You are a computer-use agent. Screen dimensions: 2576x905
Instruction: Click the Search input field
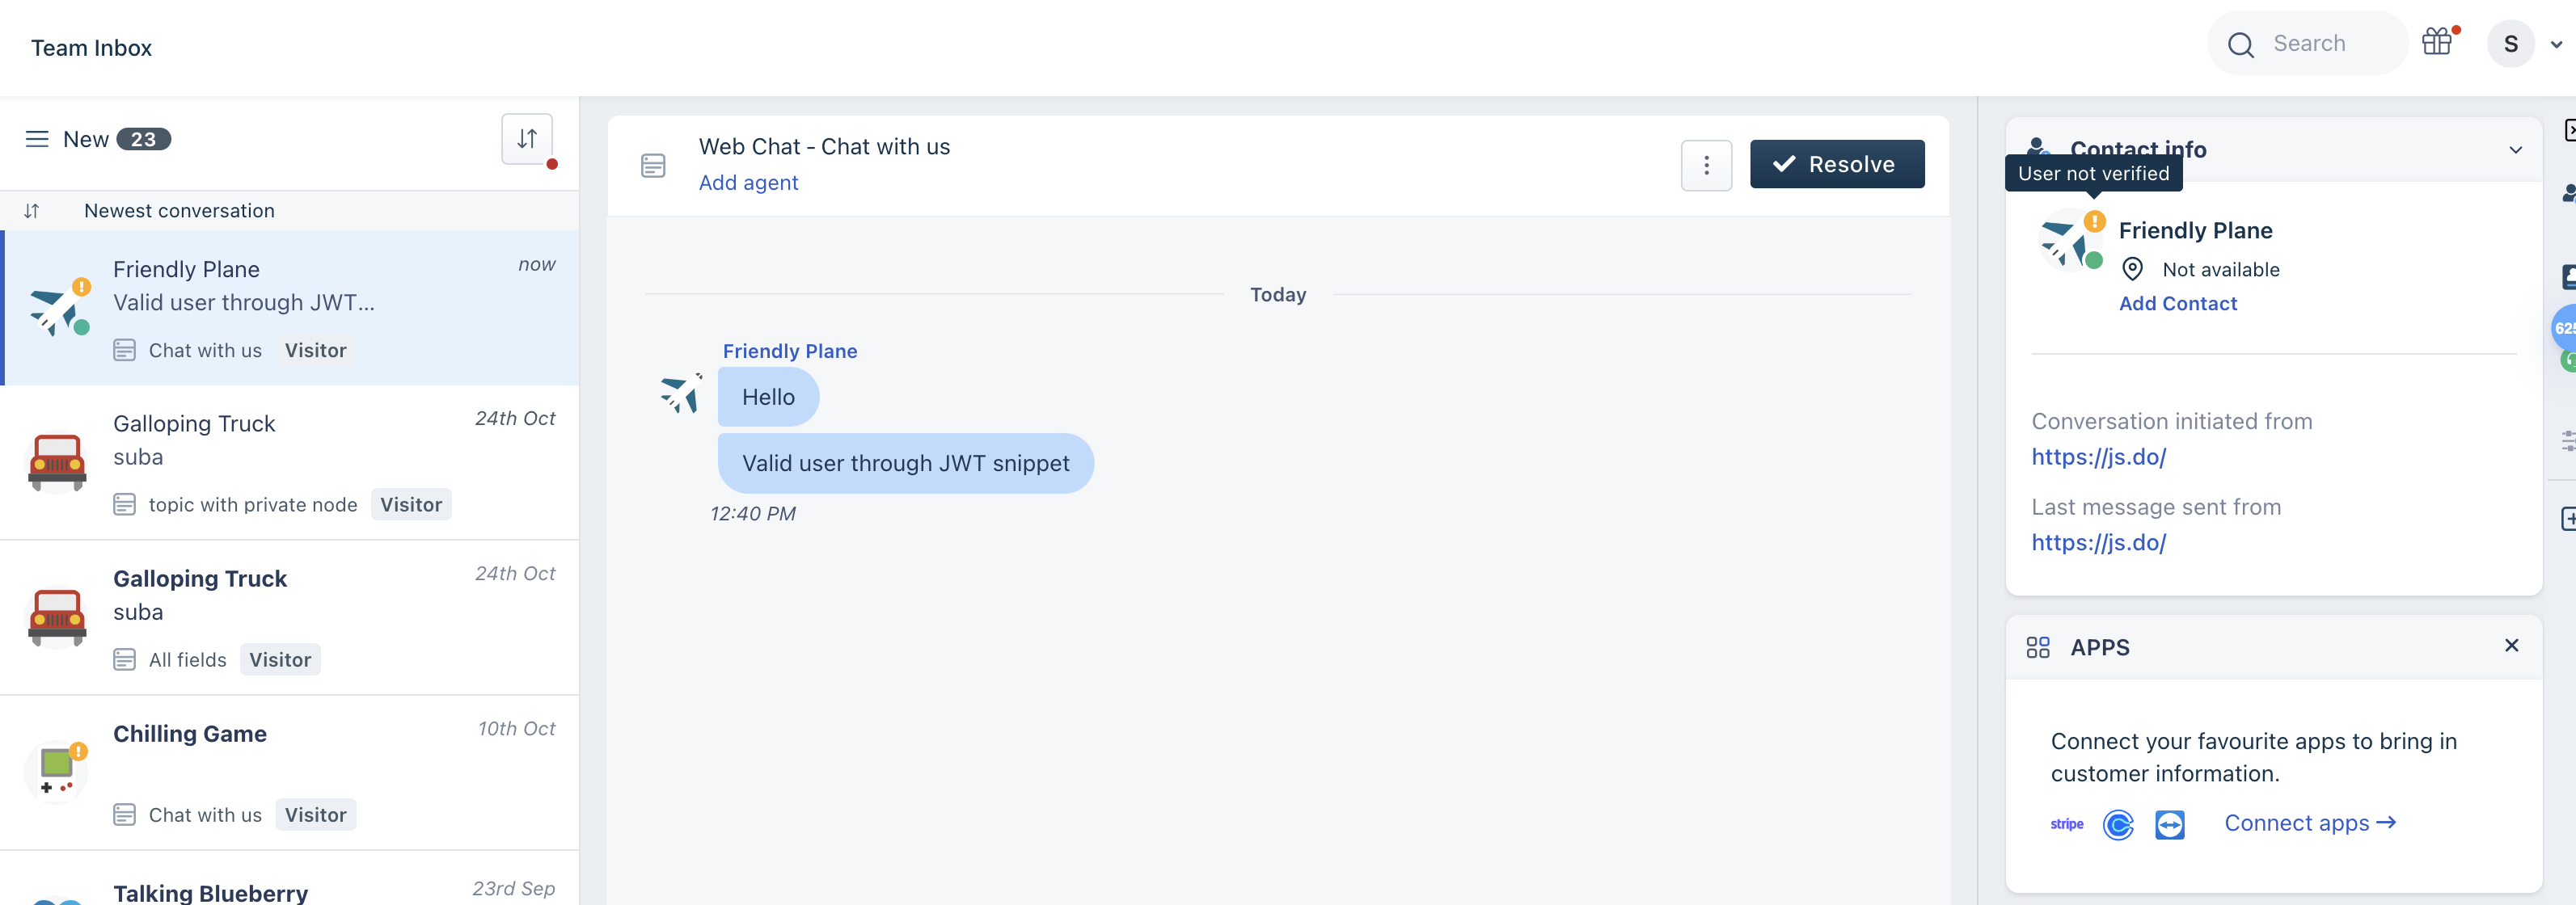click(x=2309, y=43)
